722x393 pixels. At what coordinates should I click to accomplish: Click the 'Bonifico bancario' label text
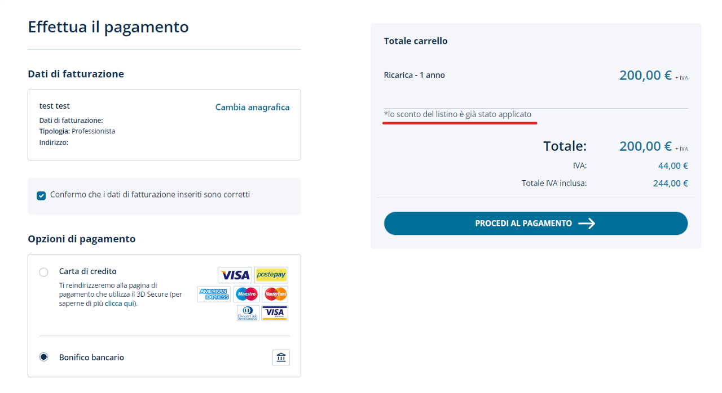91,358
